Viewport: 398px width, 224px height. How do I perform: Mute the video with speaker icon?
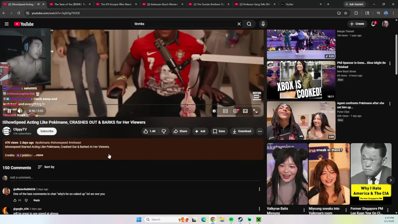[x=20, y=111]
